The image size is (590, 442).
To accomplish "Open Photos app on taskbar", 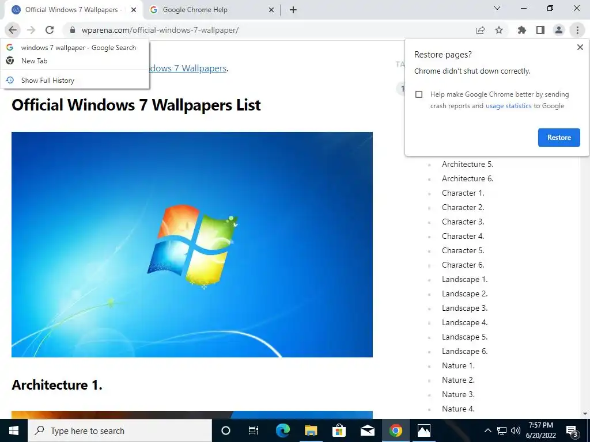I will (423, 430).
